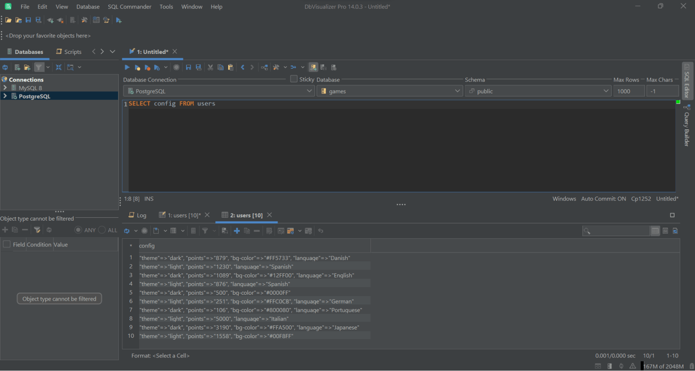Click the previous SQL history blue left arrow
This screenshot has height=371, width=695.
243,67
